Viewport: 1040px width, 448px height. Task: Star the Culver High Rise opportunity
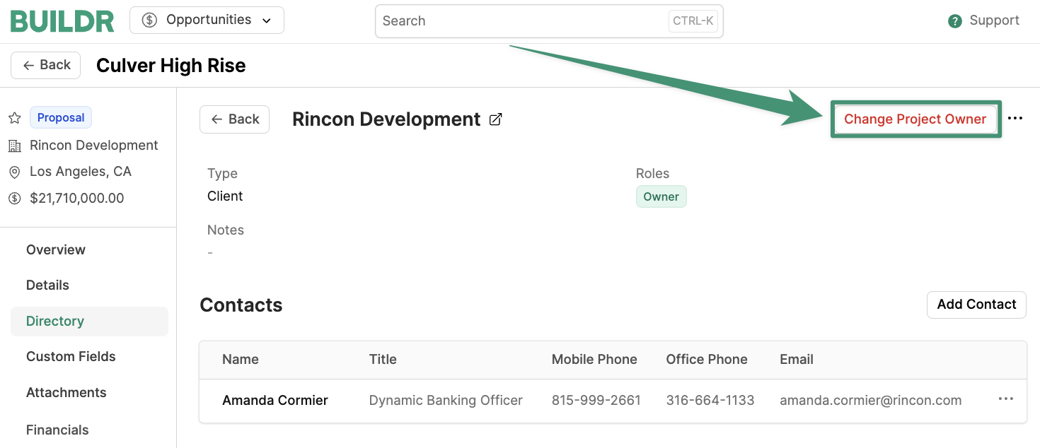pos(14,118)
